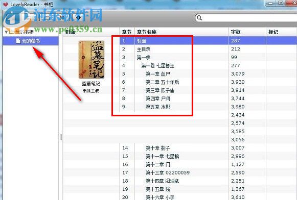The height and width of the screenshot is (200, 297).
Task: Select chapter 第十二章 门
Action: coord(158,164)
